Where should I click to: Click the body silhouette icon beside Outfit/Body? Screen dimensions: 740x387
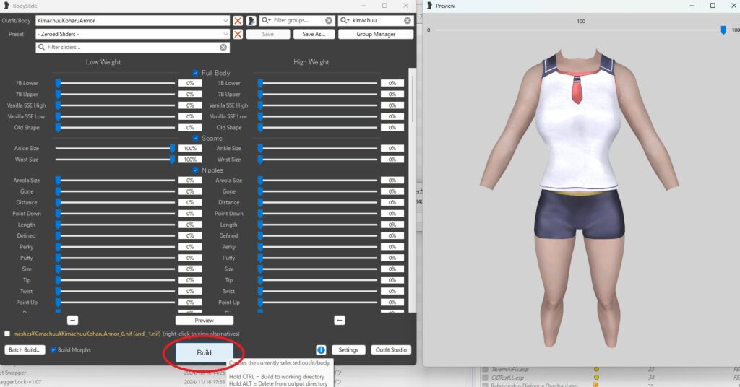[251, 21]
